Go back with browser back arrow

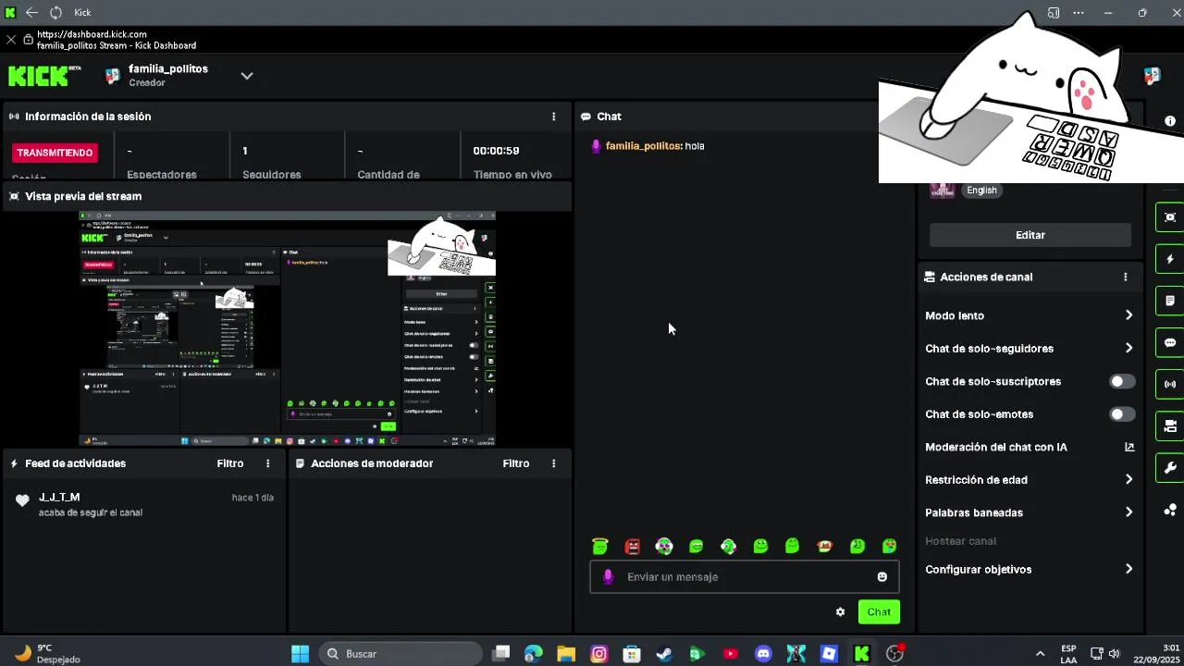click(31, 13)
